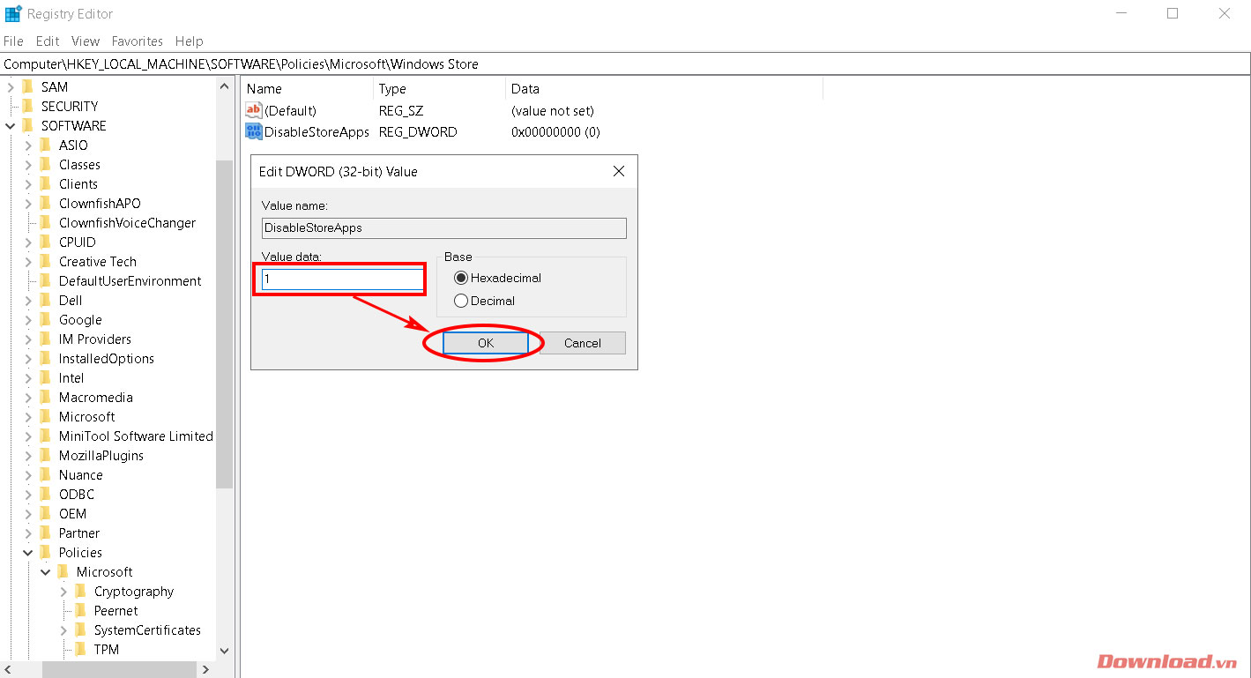
Task: Select the Partner key label
Action: tap(79, 533)
